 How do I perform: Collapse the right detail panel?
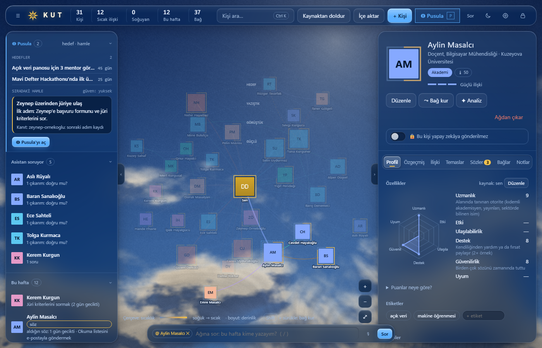click(x=374, y=174)
